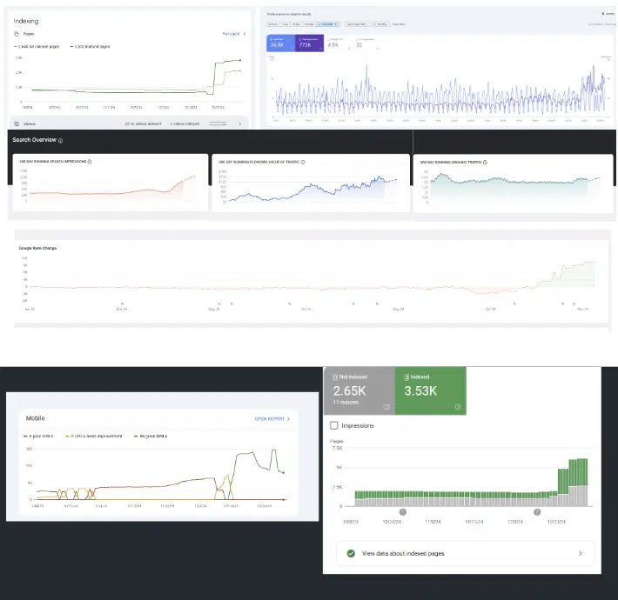The width and height of the screenshot is (618, 600).
Task: Open the date range filter dropdown in Performance
Action: pyautogui.click(x=329, y=24)
